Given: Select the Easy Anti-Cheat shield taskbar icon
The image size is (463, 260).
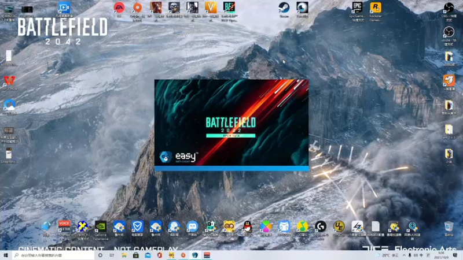Looking at the screenshot, I should 195,255.
